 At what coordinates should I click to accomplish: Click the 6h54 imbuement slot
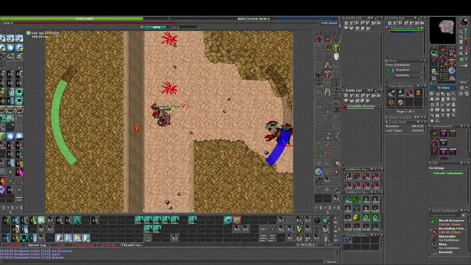pyautogui.click(x=443, y=142)
